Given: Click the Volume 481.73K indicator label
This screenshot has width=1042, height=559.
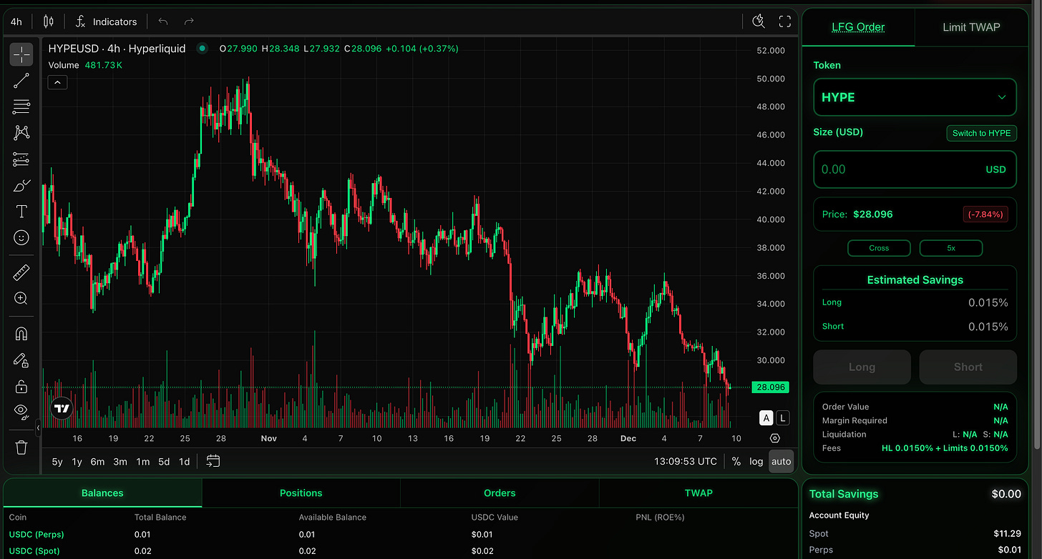Looking at the screenshot, I should point(85,65).
